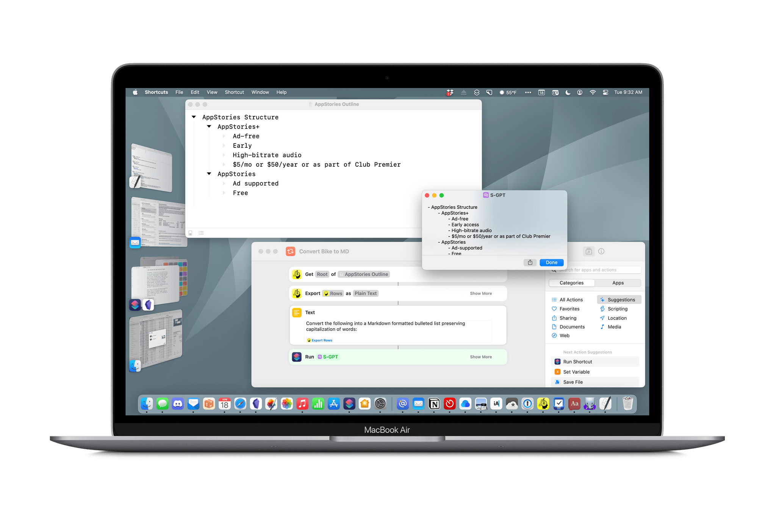Click the share icon in S-GPT dialog
This screenshot has height=520, width=776.
(x=530, y=262)
